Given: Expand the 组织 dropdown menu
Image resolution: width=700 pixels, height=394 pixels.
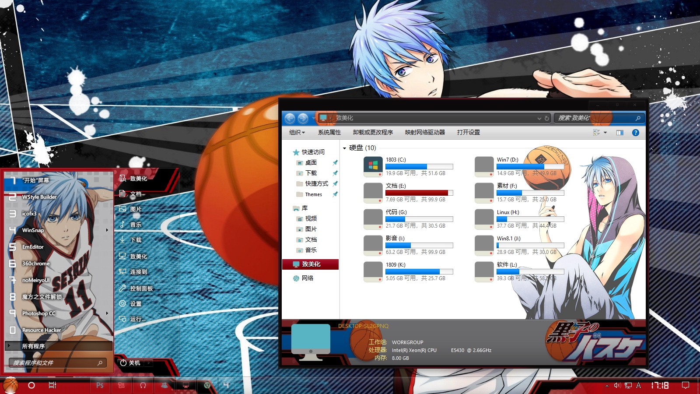Looking at the screenshot, I should 297,132.
